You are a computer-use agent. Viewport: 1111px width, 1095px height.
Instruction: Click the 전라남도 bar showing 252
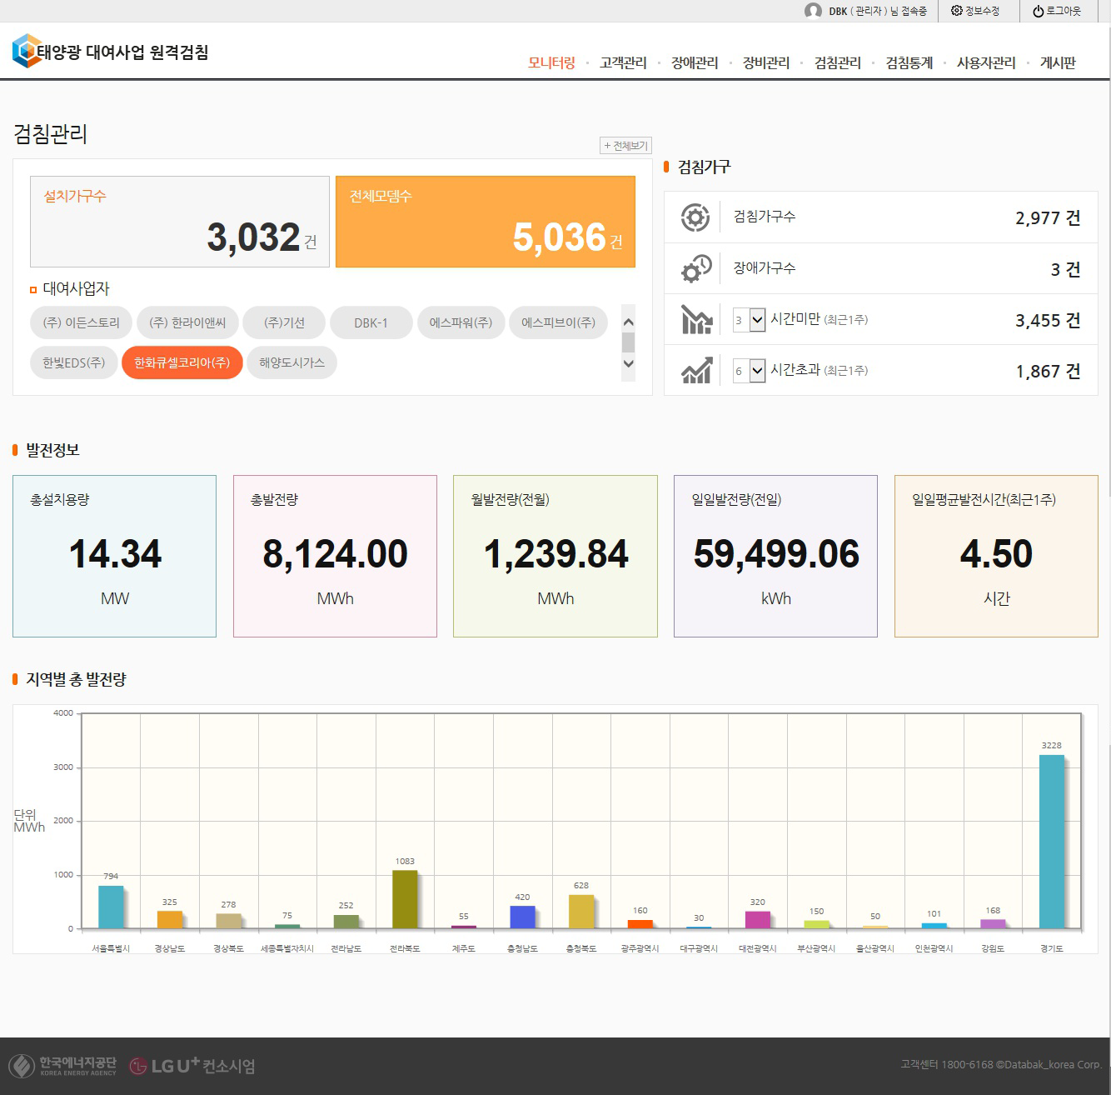coord(346,922)
